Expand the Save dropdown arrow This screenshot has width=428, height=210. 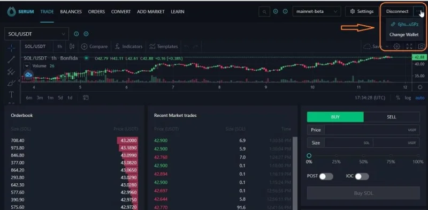point(387,47)
